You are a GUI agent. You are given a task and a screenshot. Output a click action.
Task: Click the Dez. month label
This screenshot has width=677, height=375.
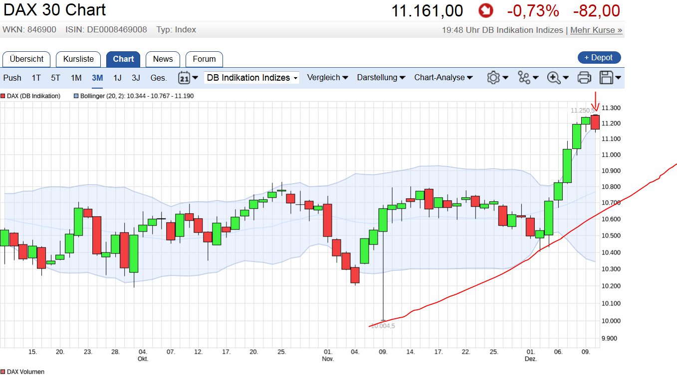[x=530, y=359]
